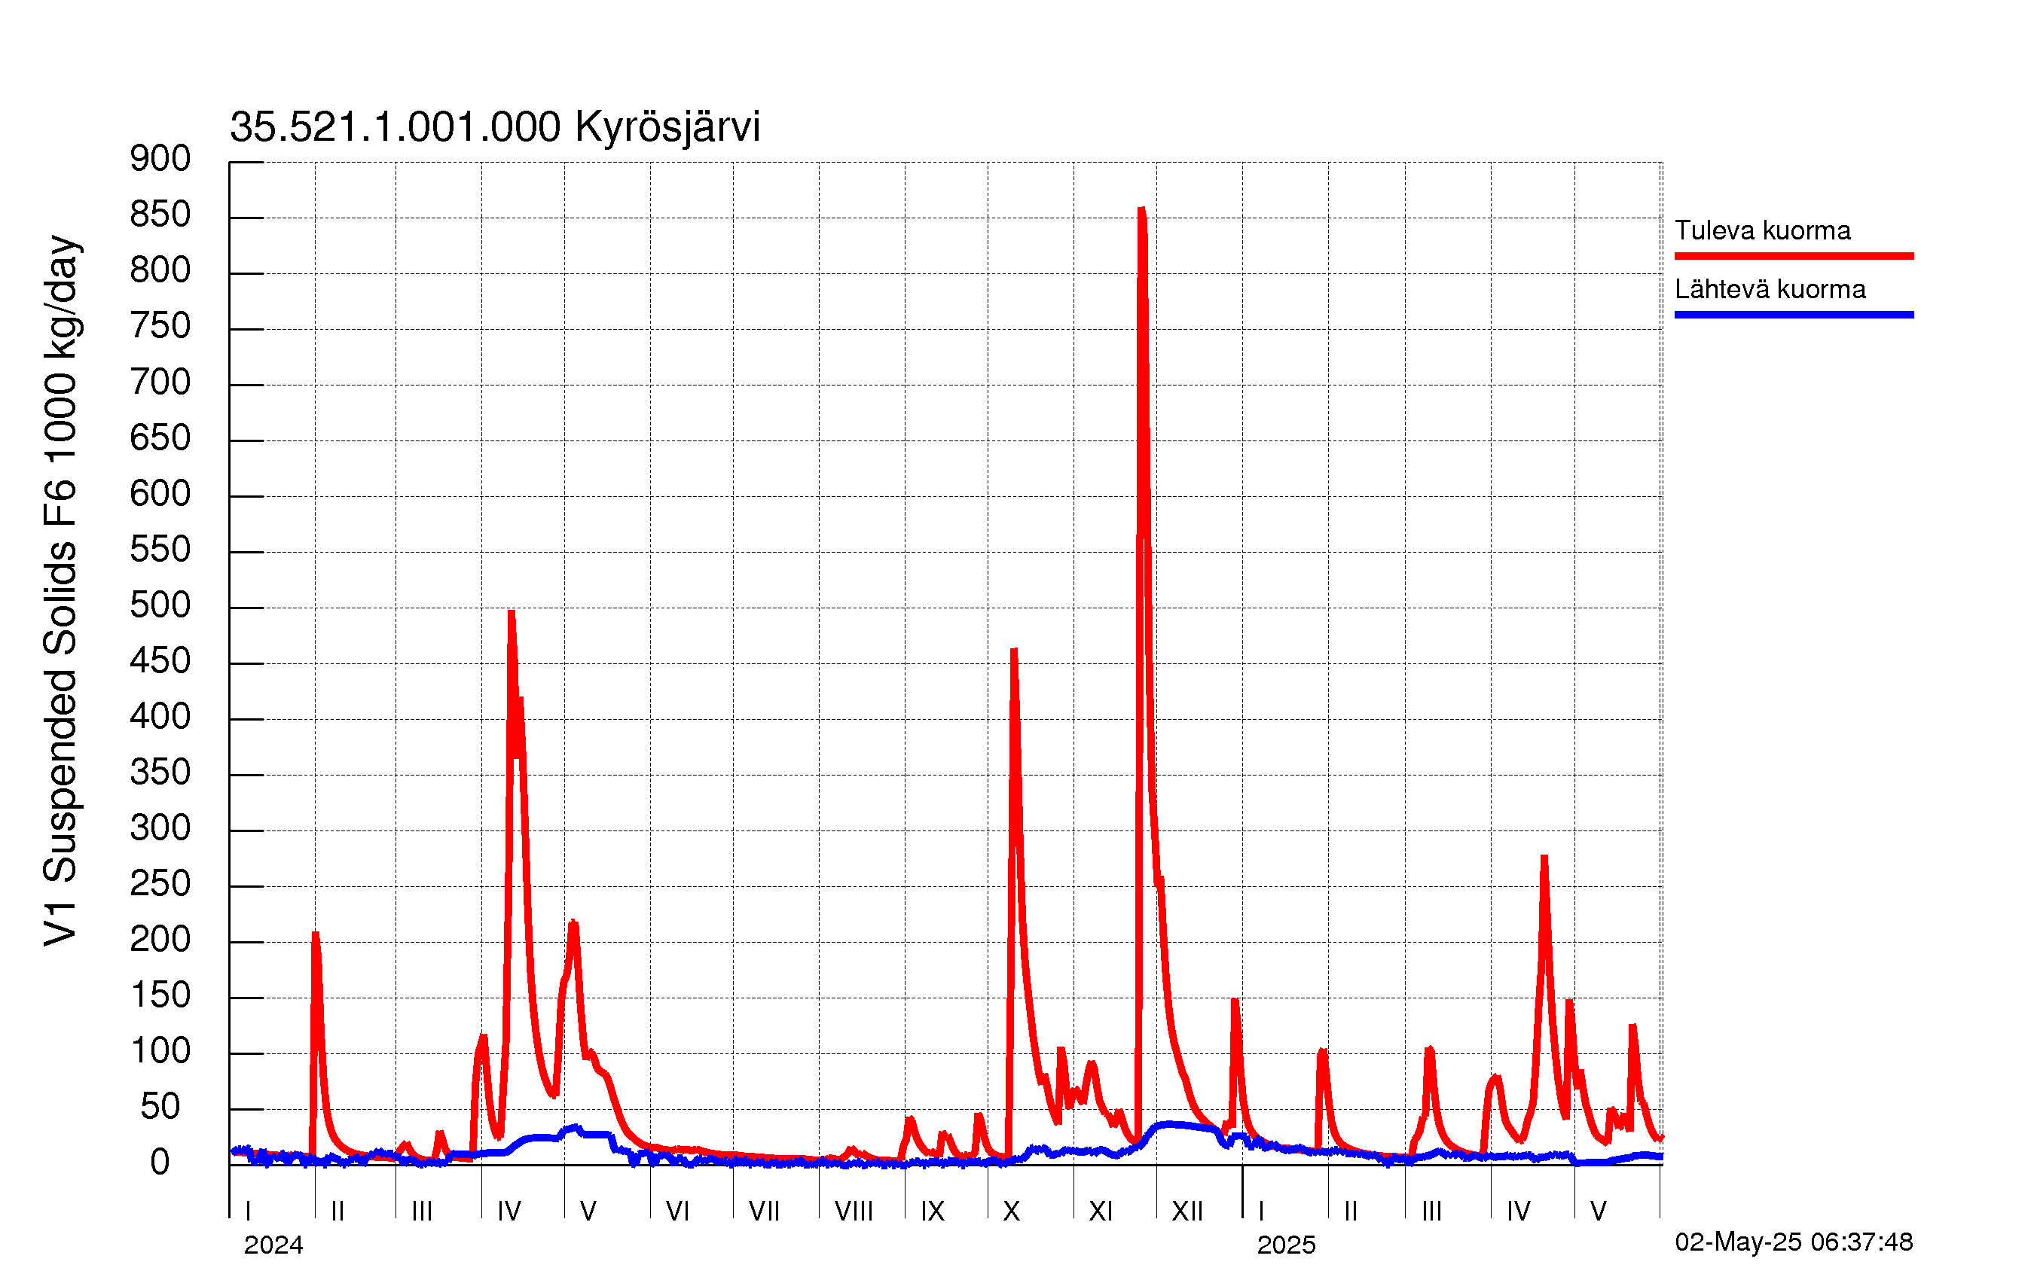Click the y-axis tick label '0'
This screenshot has width=2034, height=1280.
click(x=160, y=1163)
